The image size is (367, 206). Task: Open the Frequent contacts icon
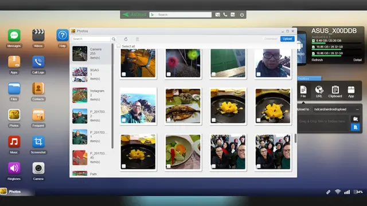38,115
